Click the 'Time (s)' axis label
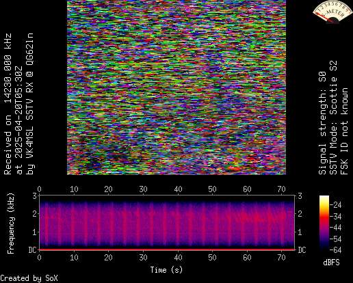Viewport: 353px width, 283px height. pos(166,270)
